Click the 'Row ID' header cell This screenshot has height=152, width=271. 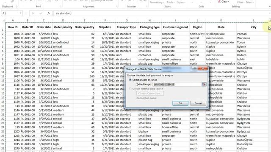13,27
